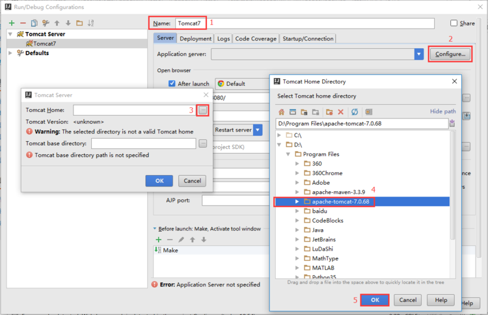Open the Logs tab
The height and width of the screenshot is (315, 488).
pos(223,38)
